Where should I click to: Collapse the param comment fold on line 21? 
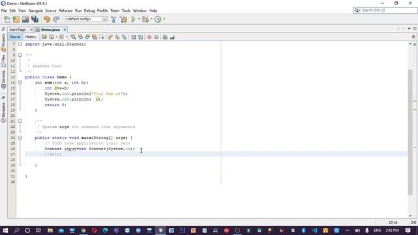click(x=20, y=121)
